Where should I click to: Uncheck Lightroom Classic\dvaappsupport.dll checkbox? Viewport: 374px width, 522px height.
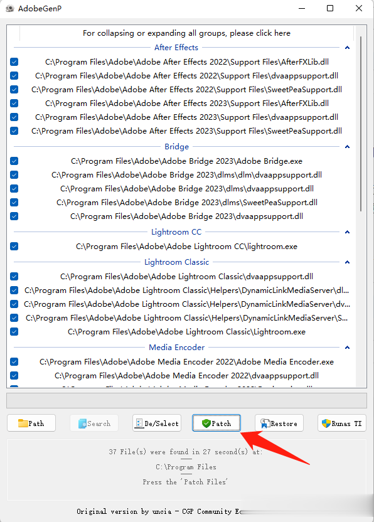[14, 277]
